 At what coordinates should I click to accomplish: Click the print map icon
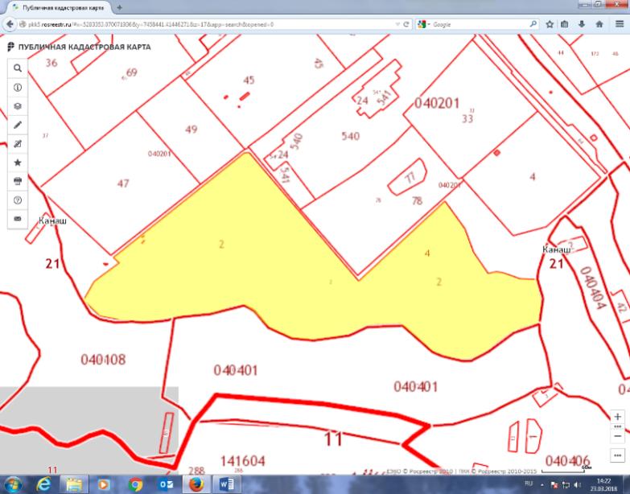(x=18, y=181)
